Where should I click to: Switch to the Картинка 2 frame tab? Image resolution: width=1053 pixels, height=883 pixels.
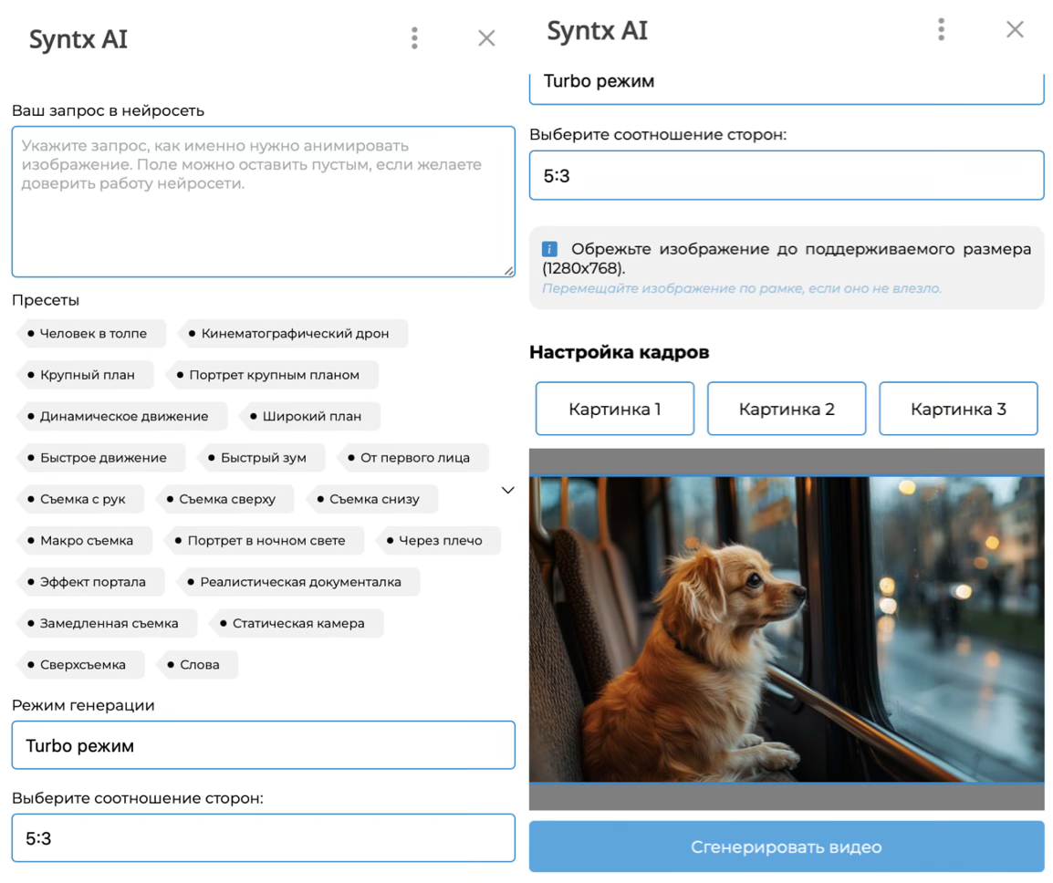click(x=786, y=409)
